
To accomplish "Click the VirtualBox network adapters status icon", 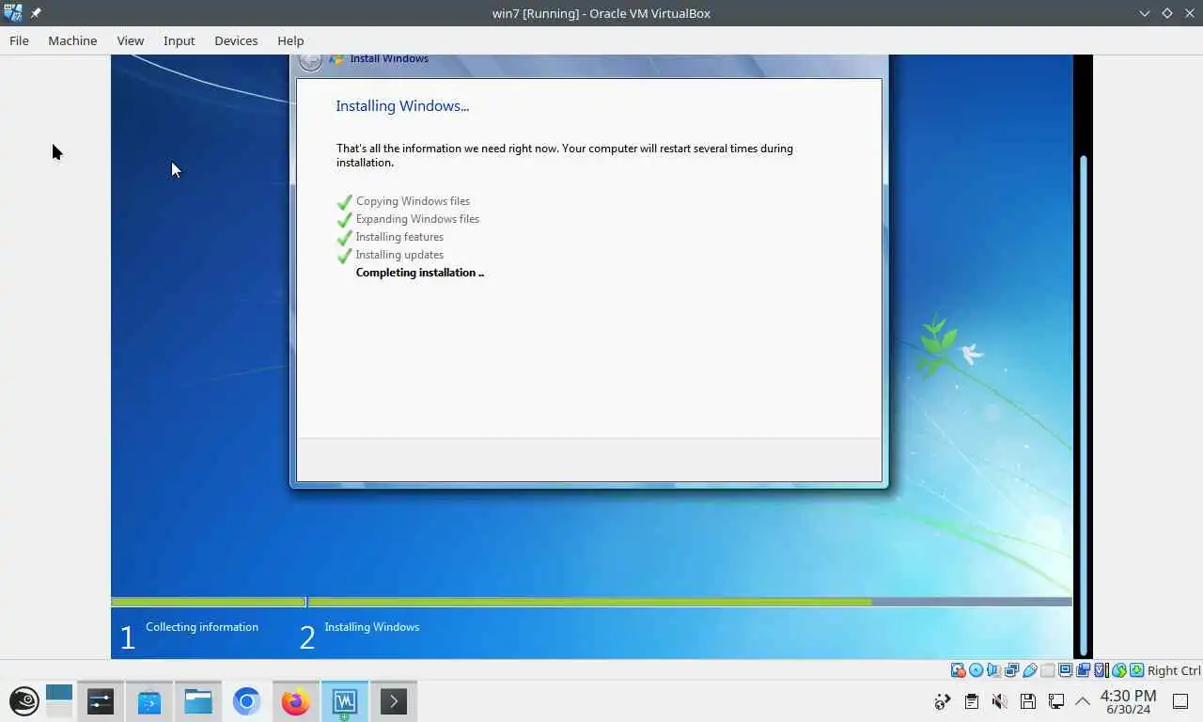I will tap(1011, 670).
